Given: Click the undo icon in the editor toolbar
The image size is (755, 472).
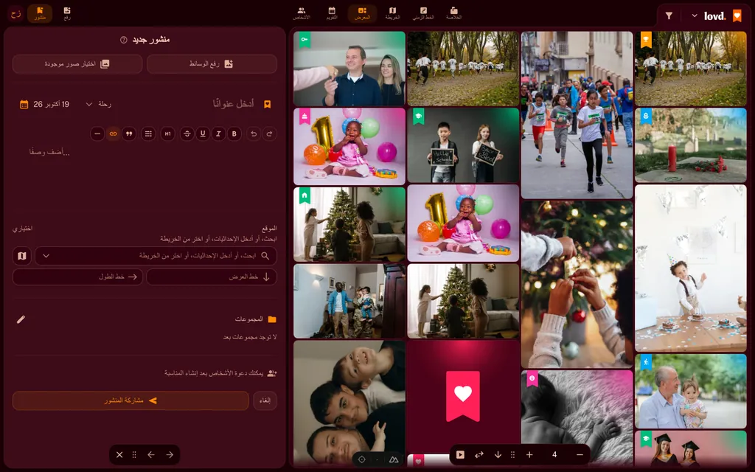Looking at the screenshot, I should pyautogui.click(x=254, y=134).
